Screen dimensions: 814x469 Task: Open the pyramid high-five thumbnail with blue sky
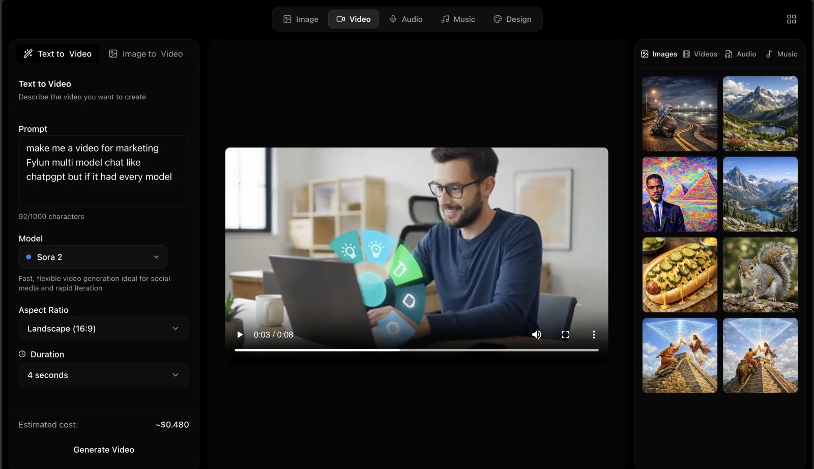coord(680,356)
